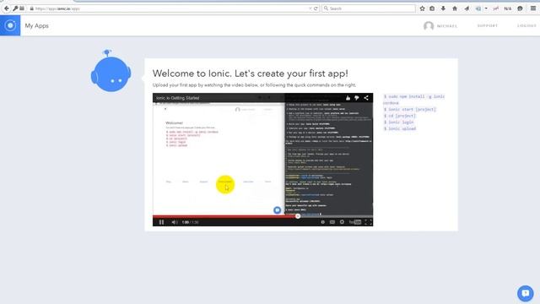Click the URL address bar
540x304 pixels.
[169, 8]
